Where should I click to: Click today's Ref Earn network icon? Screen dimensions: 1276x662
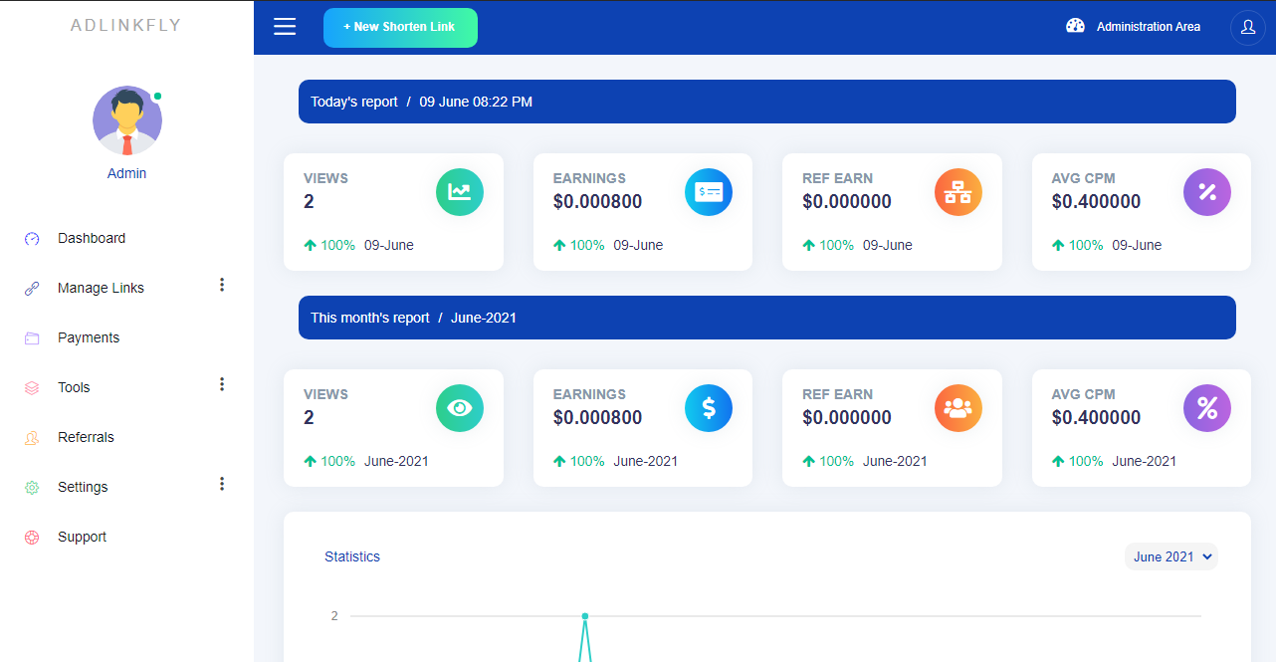coord(957,192)
